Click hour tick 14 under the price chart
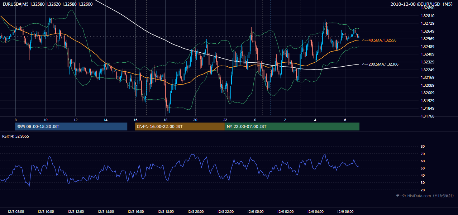This screenshot has height=215, width=458. click(x=105, y=120)
